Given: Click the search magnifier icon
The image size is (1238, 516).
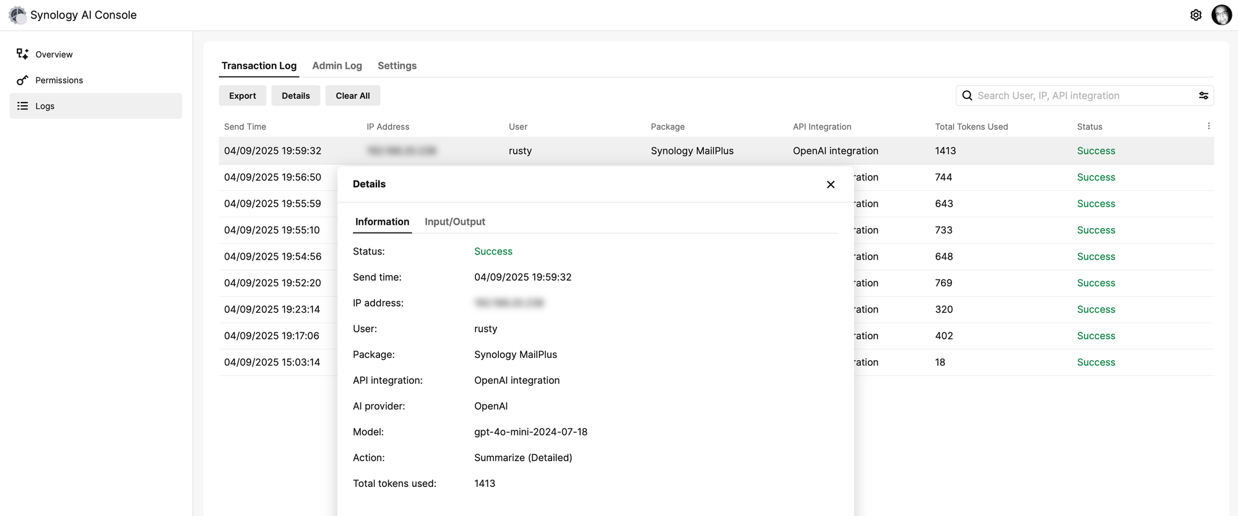Looking at the screenshot, I should [967, 95].
